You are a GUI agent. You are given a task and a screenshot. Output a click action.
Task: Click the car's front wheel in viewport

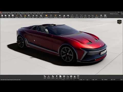coord(67,54)
